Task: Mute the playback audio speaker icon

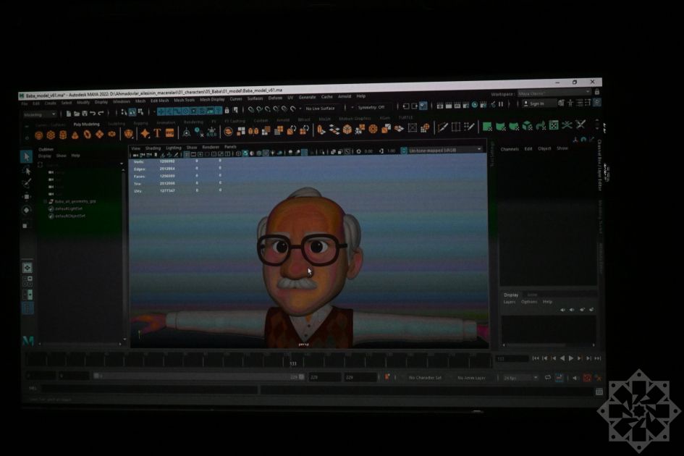Action: 575,376
